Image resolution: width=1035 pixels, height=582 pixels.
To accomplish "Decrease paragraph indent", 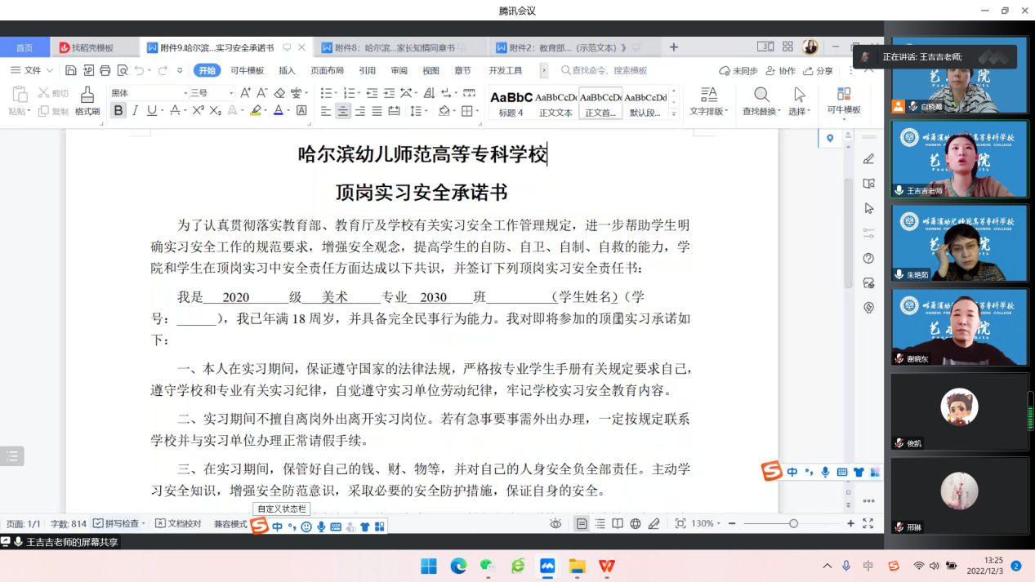I will click(373, 93).
